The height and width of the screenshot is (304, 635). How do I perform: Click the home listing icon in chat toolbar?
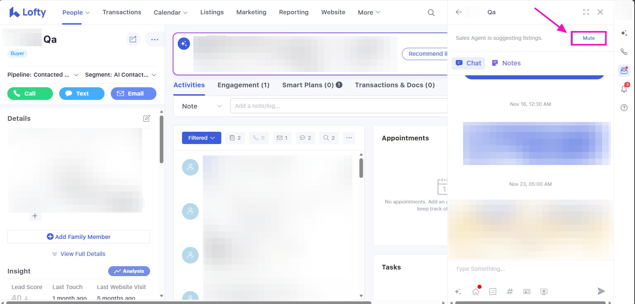[476, 291]
